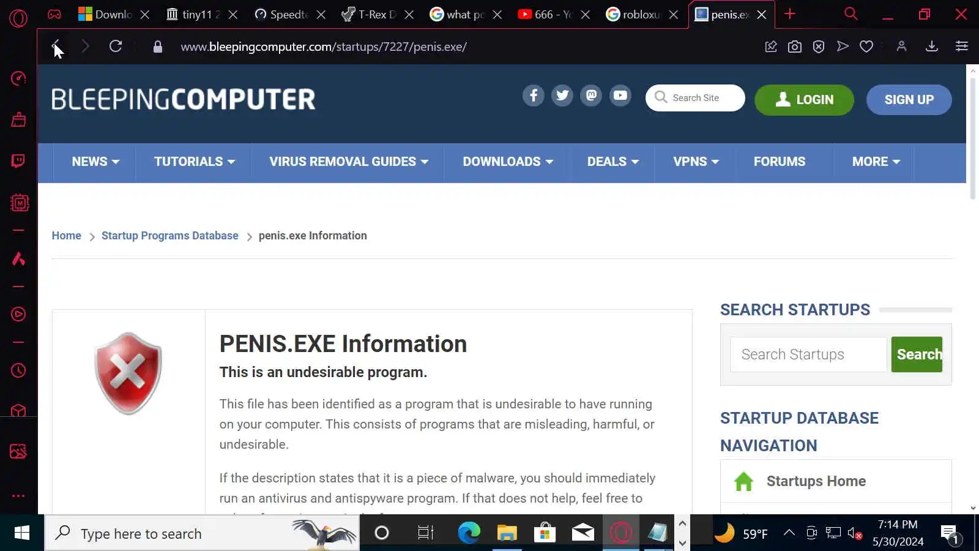Open the GX Mods chip icon
Image resolution: width=979 pixels, height=551 pixels.
[x=20, y=203]
